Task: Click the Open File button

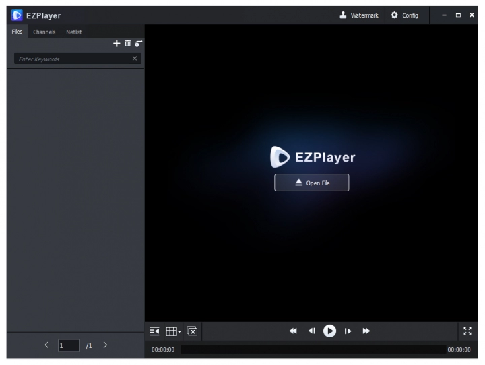Action: pyautogui.click(x=311, y=182)
